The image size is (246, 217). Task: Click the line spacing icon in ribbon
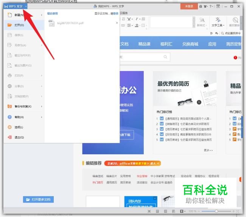point(129,25)
